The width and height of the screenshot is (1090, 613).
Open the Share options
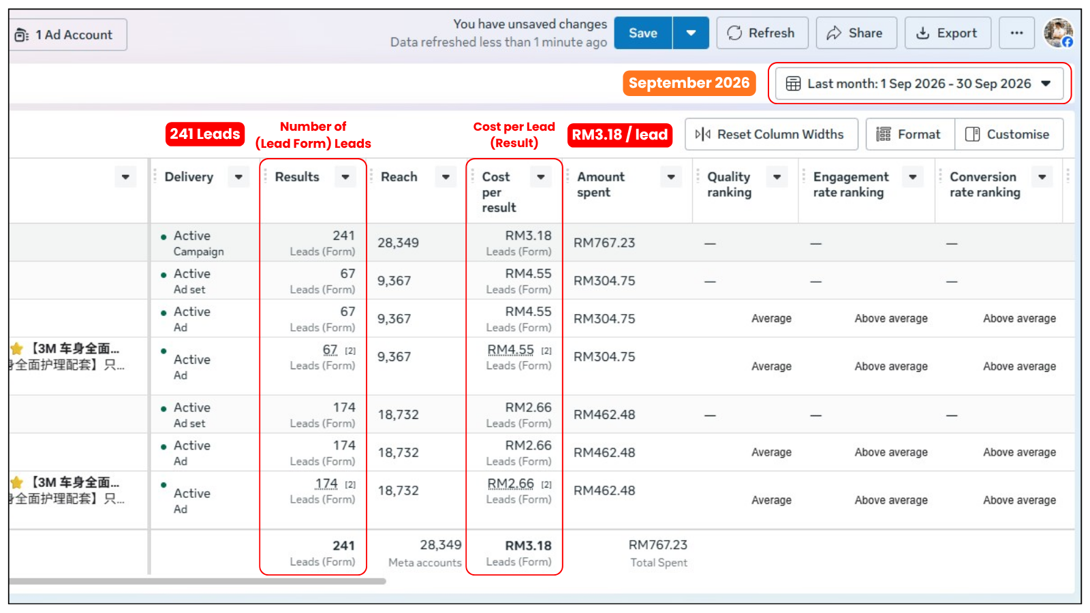856,33
